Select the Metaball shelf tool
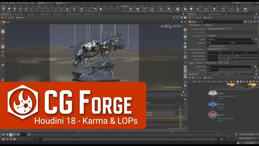The height and width of the screenshot is (146, 259). point(95,10)
